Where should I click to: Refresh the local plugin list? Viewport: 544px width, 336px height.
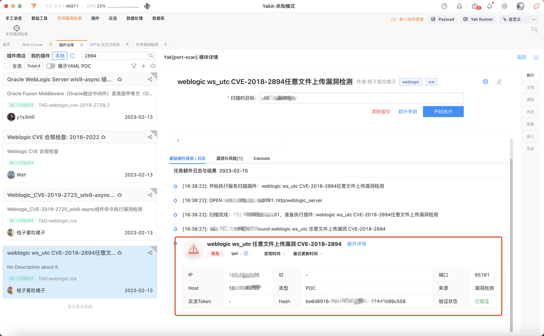coord(73,56)
